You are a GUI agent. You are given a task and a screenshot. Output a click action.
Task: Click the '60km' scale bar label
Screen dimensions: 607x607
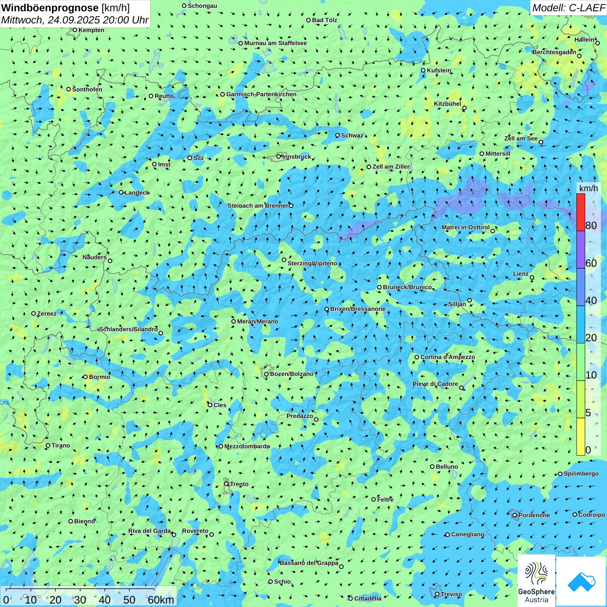pos(161,600)
